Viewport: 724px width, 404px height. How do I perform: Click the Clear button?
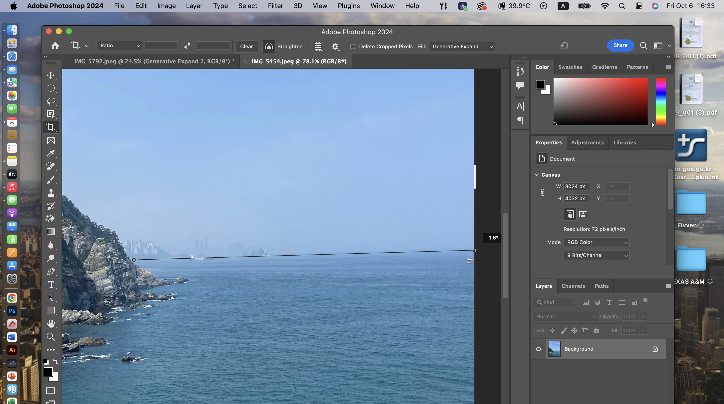[x=246, y=47]
